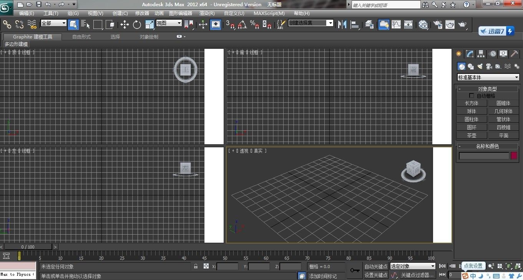The height and width of the screenshot is (280, 523).
Task: Activate the Bind to Space Warp tool
Action: (32, 24)
